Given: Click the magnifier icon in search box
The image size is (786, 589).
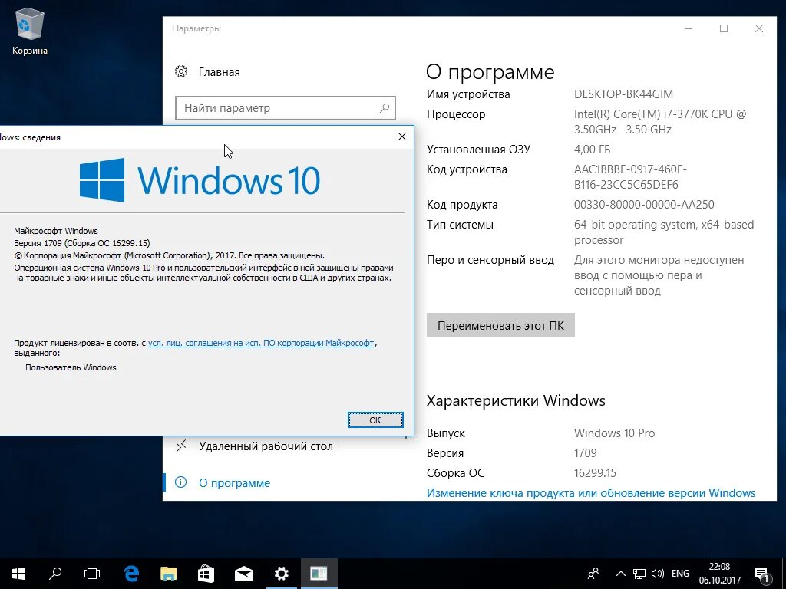Looking at the screenshot, I should point(385,107).
